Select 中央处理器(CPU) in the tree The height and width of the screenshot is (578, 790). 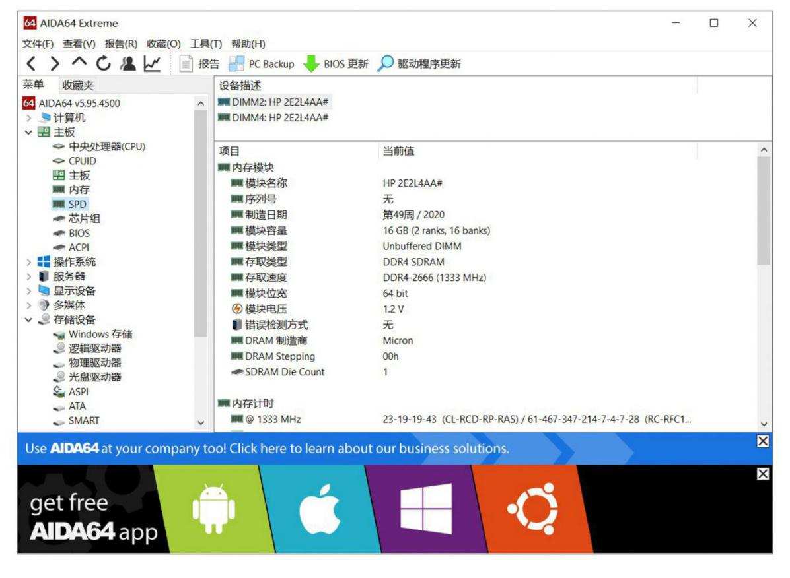[106, 146]
